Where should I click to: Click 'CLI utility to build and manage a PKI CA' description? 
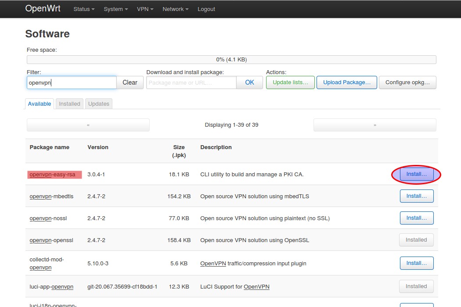[252, 175]
